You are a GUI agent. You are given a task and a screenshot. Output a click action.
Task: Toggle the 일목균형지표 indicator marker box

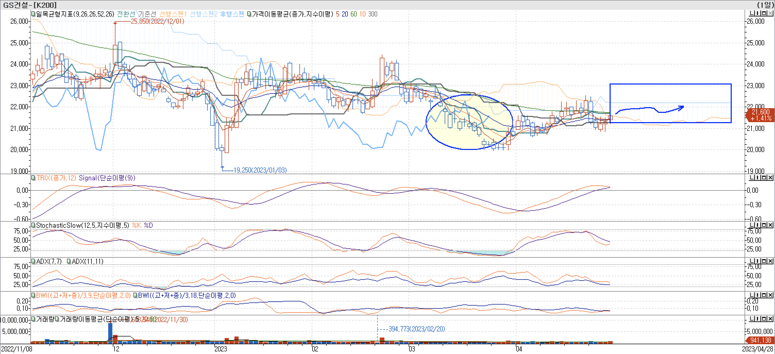click(x=33, y=14)
